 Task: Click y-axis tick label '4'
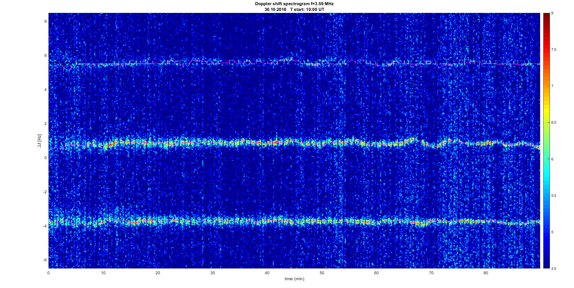click(45, 90)
